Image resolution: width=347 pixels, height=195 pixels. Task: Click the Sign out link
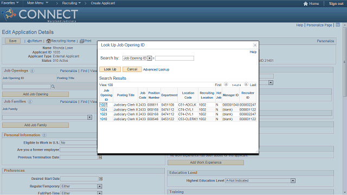(336, 4)
